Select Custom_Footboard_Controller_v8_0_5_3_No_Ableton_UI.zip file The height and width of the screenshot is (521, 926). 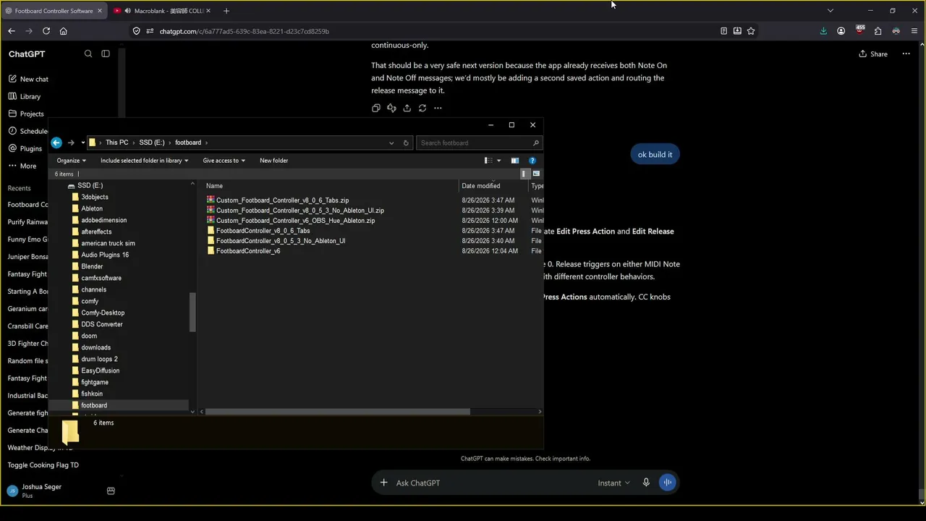click(300, 211)
